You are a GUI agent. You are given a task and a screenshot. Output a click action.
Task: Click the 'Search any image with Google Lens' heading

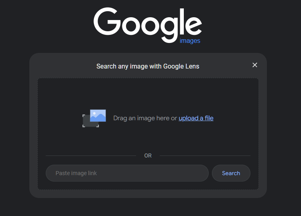148,66
